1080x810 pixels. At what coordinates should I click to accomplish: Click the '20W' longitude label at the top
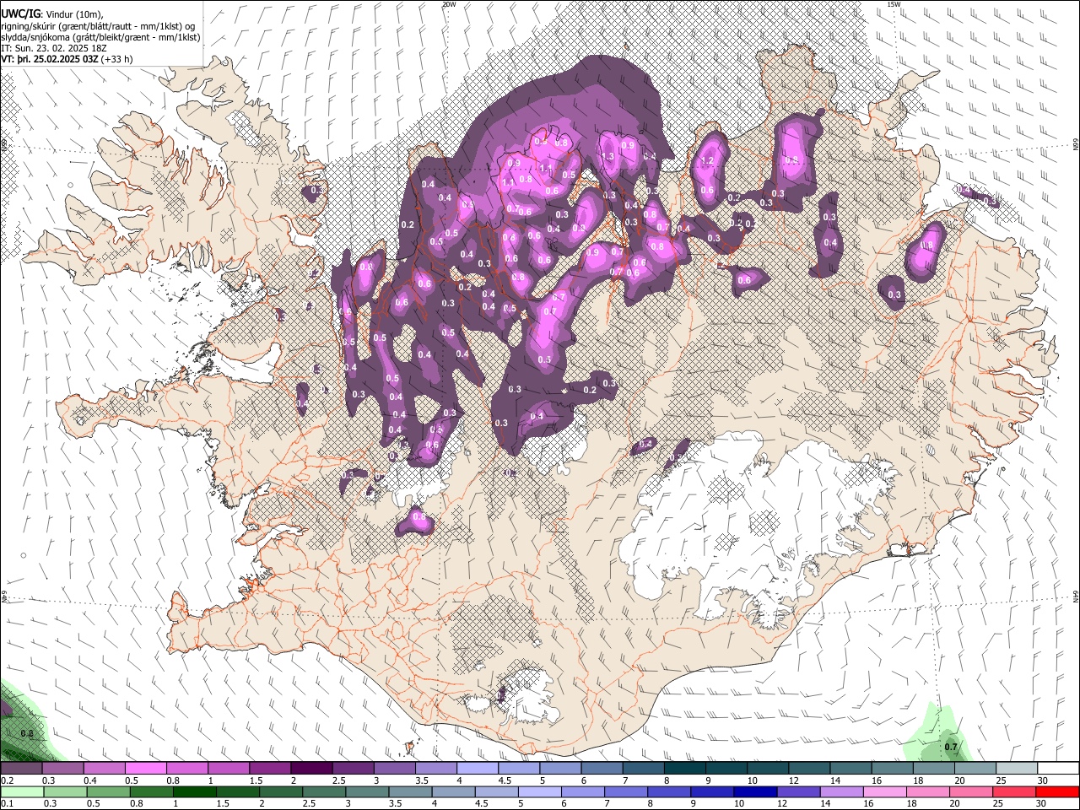[449, 4]
